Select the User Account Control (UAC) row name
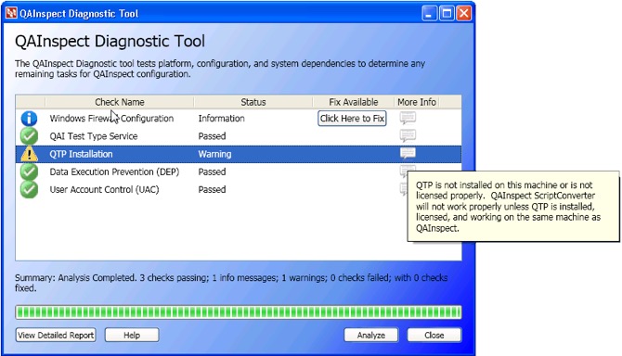 click(104, 190)
